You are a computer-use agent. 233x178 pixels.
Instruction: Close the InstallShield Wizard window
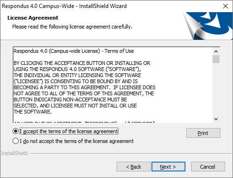point(226,6)
